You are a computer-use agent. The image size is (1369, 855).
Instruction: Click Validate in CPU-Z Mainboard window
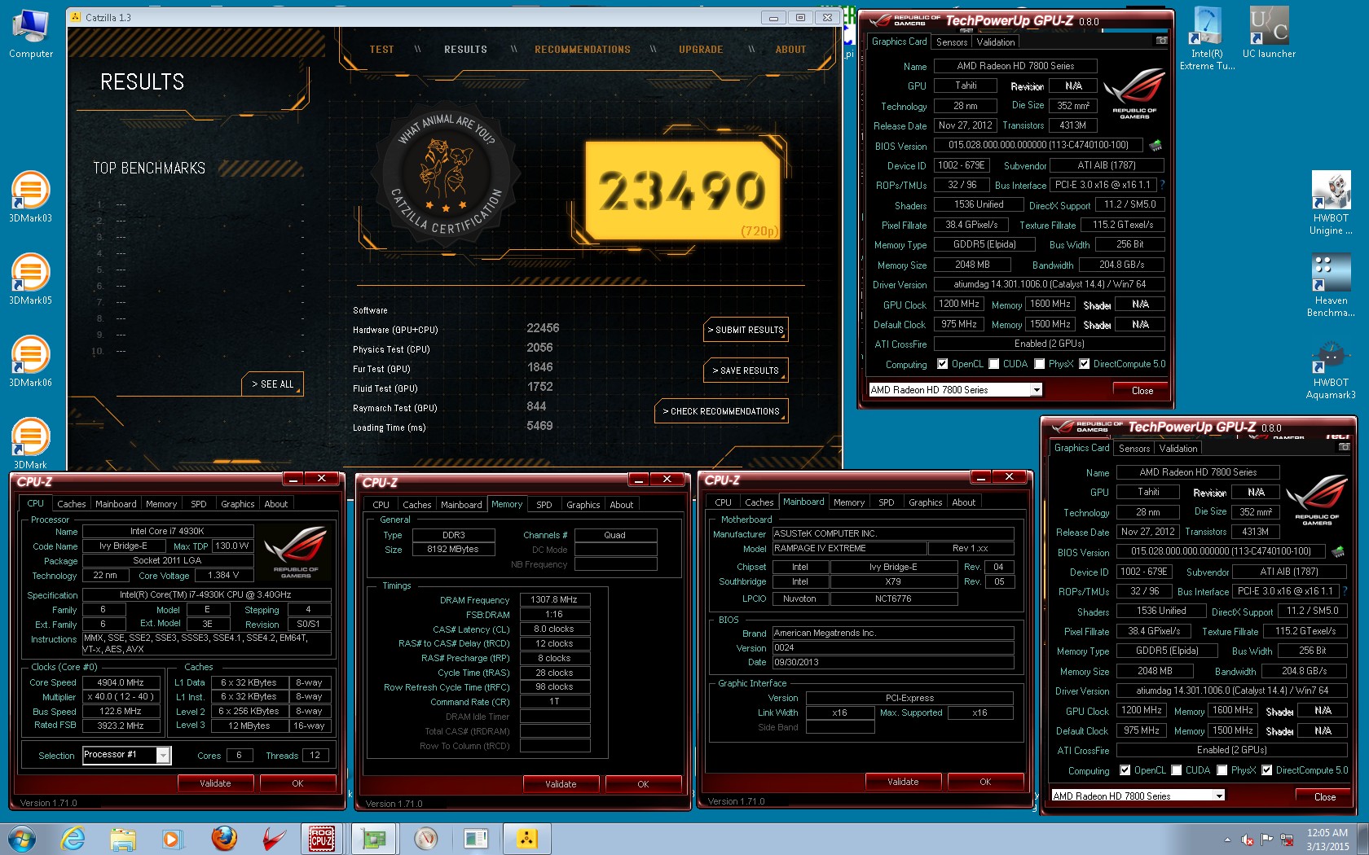[x=903, y=782]
